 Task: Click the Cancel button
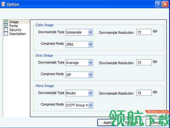pyautogui.click(x=156, y=123)
